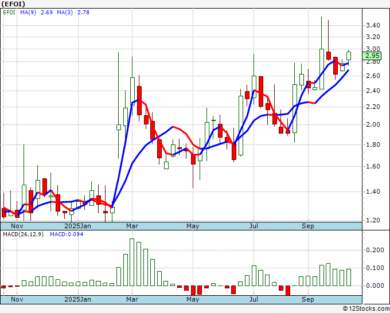Click the tallest MACD histogram bar
Viewport: 390px width, 313px height.
(132, 263)
